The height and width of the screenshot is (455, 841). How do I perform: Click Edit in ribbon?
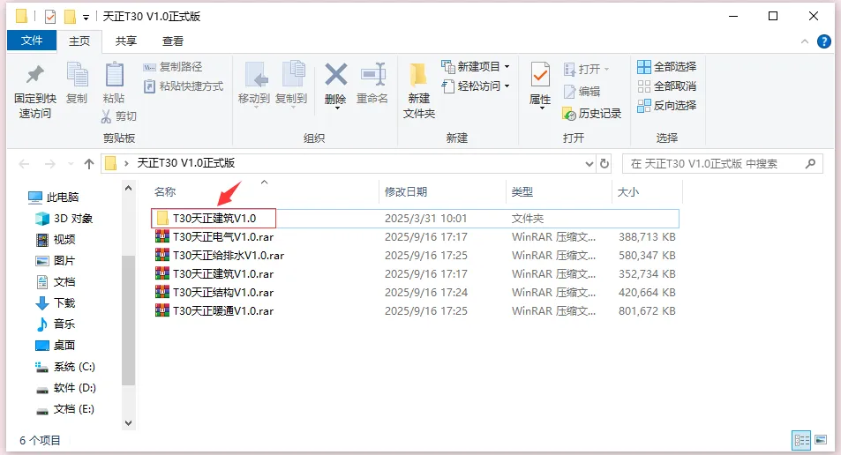tap(582, 92)
